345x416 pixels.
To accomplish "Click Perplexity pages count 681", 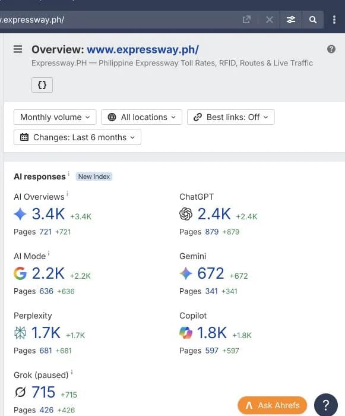I will click(46, 351).
